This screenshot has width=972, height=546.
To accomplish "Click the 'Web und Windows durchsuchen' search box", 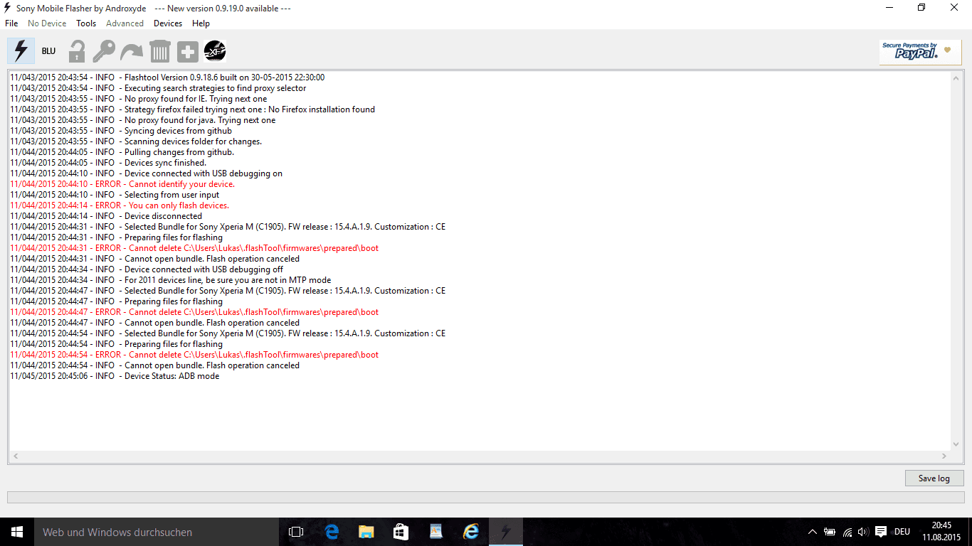I will (x=157, y=532).
